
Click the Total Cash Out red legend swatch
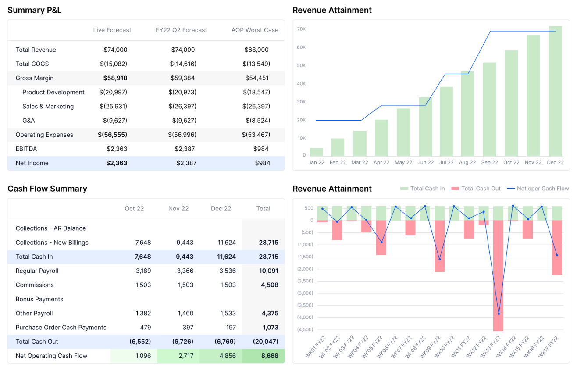[455, 189]
